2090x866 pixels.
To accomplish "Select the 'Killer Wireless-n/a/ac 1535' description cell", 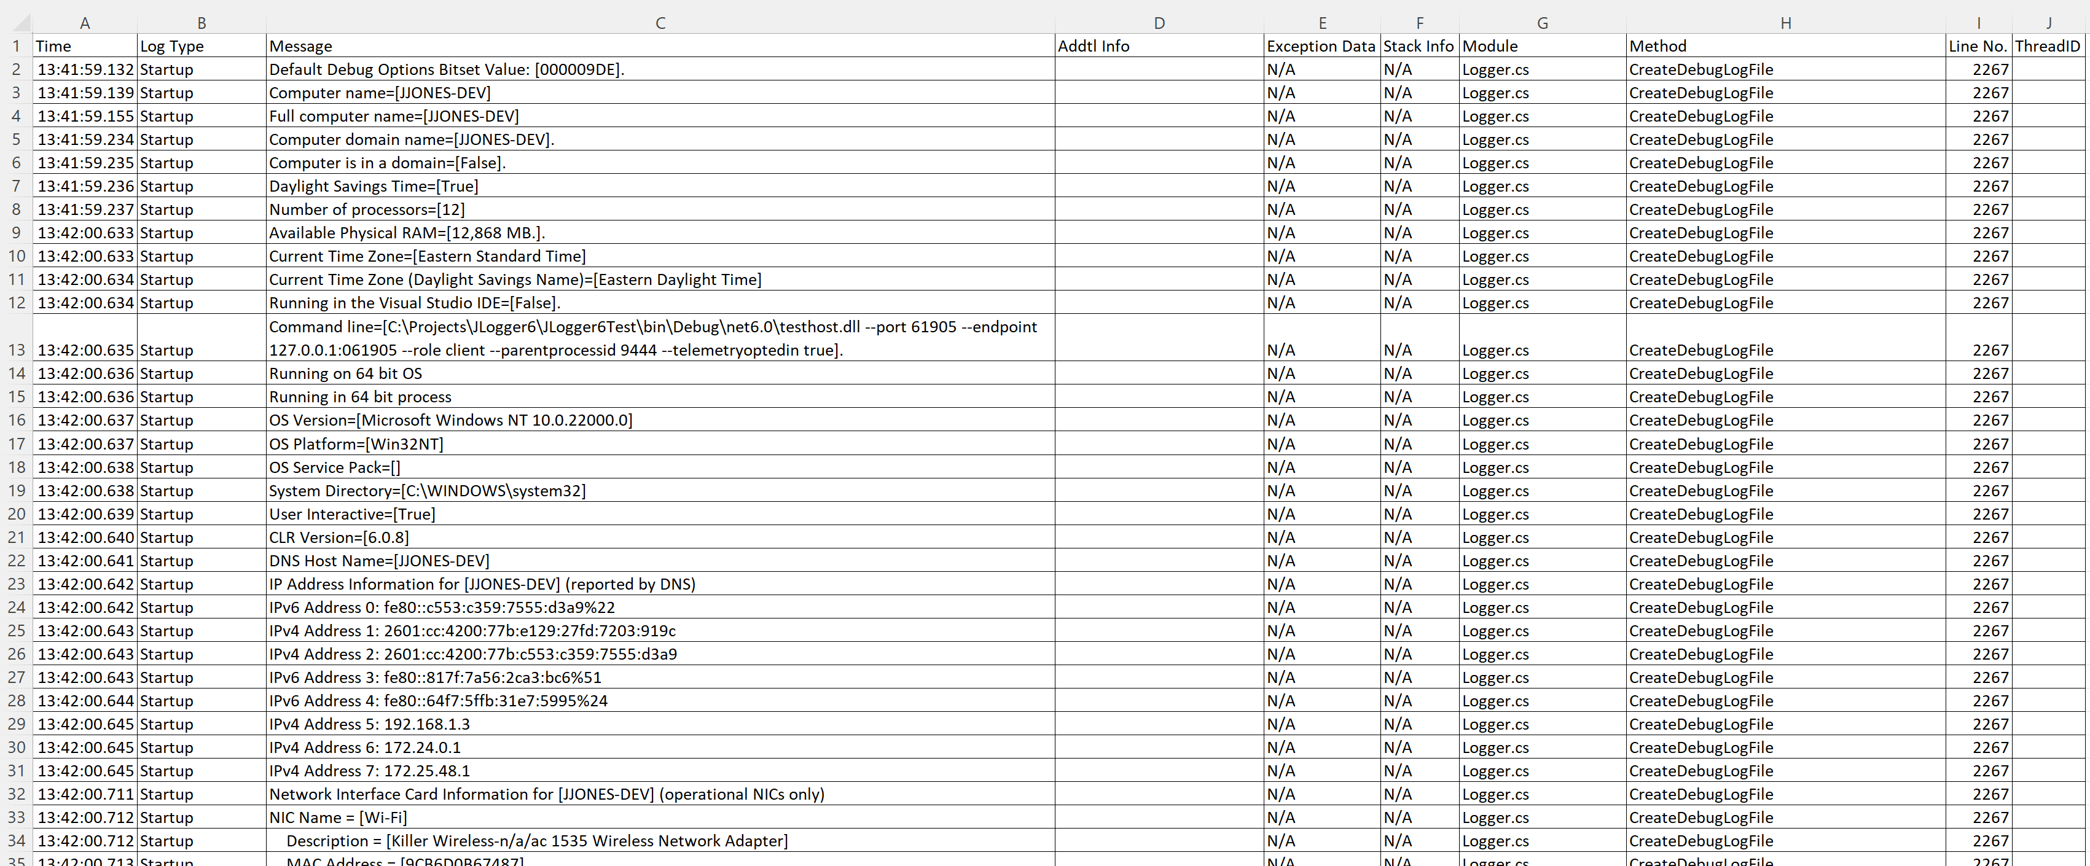I will (x=660, y=841).
